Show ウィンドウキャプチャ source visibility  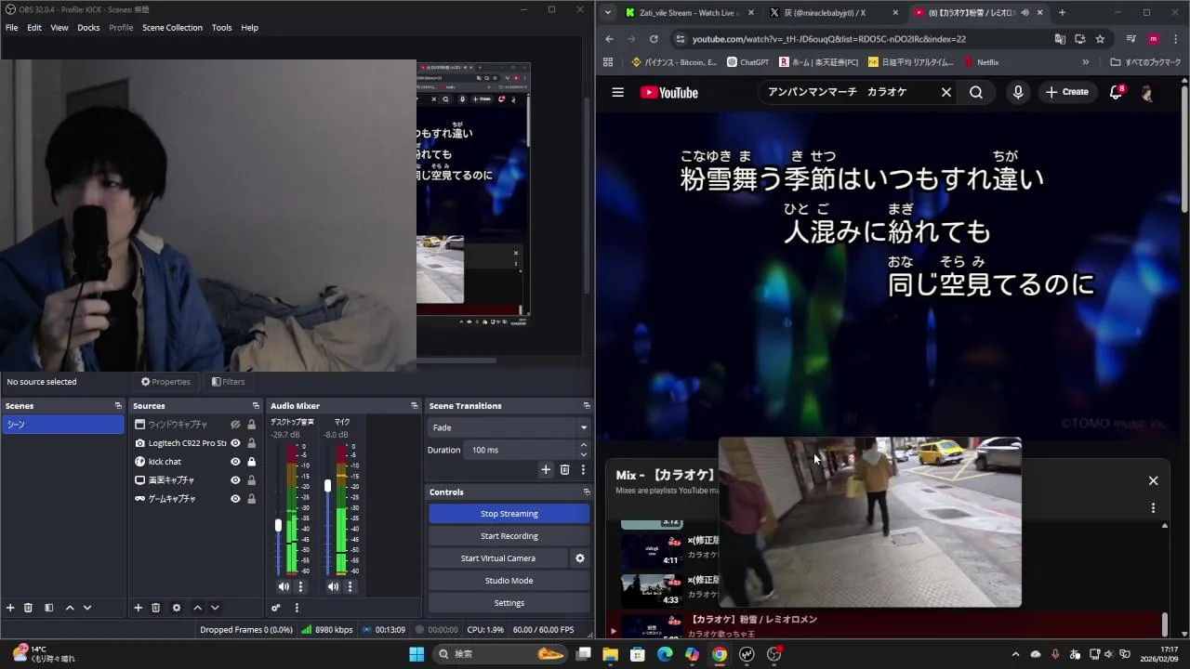[235, 425]
